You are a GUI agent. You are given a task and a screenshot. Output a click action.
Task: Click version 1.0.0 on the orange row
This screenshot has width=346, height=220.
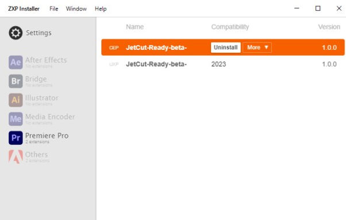[x=329, y=48]
